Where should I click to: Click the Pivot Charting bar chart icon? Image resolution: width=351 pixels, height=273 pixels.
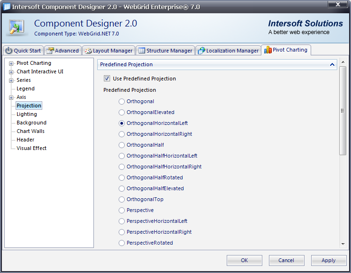[268, 50]
